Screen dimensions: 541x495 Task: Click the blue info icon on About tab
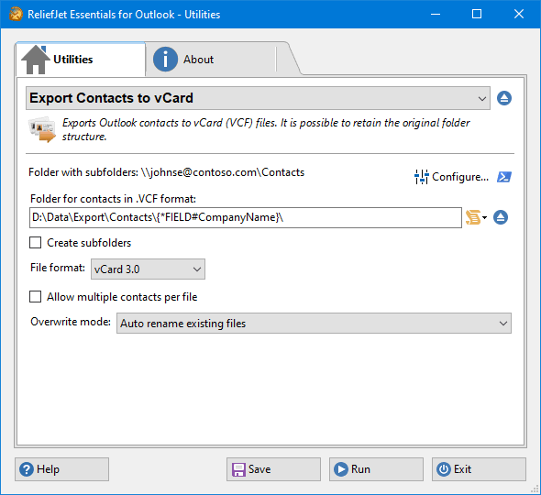165,60
